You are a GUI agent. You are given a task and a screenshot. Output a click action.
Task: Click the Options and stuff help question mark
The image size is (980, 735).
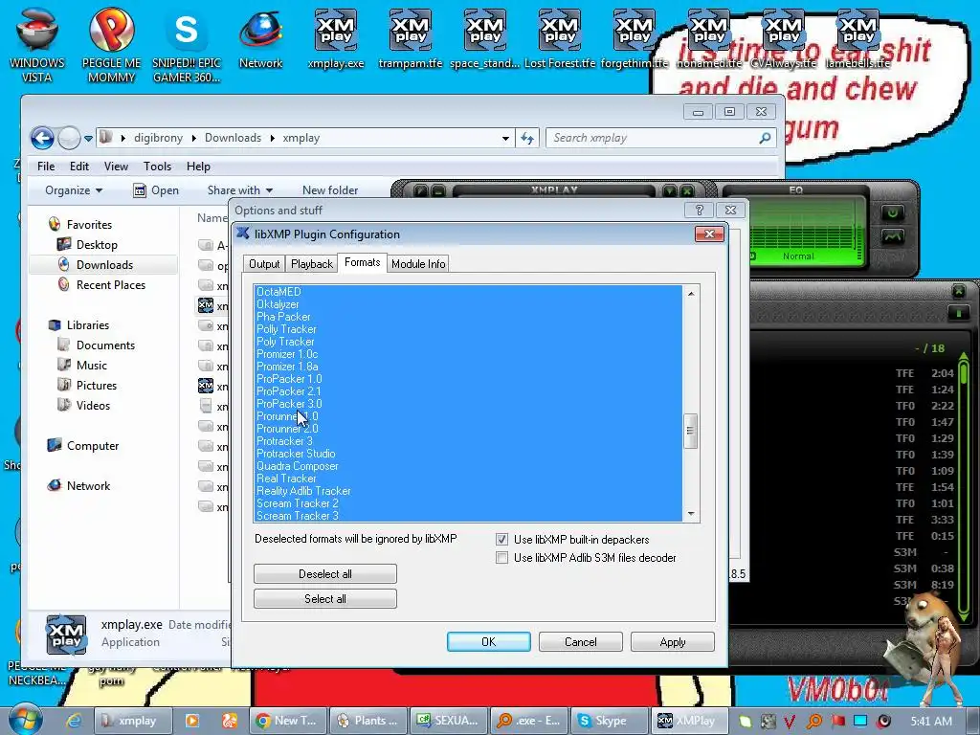[x=700, y=210]
